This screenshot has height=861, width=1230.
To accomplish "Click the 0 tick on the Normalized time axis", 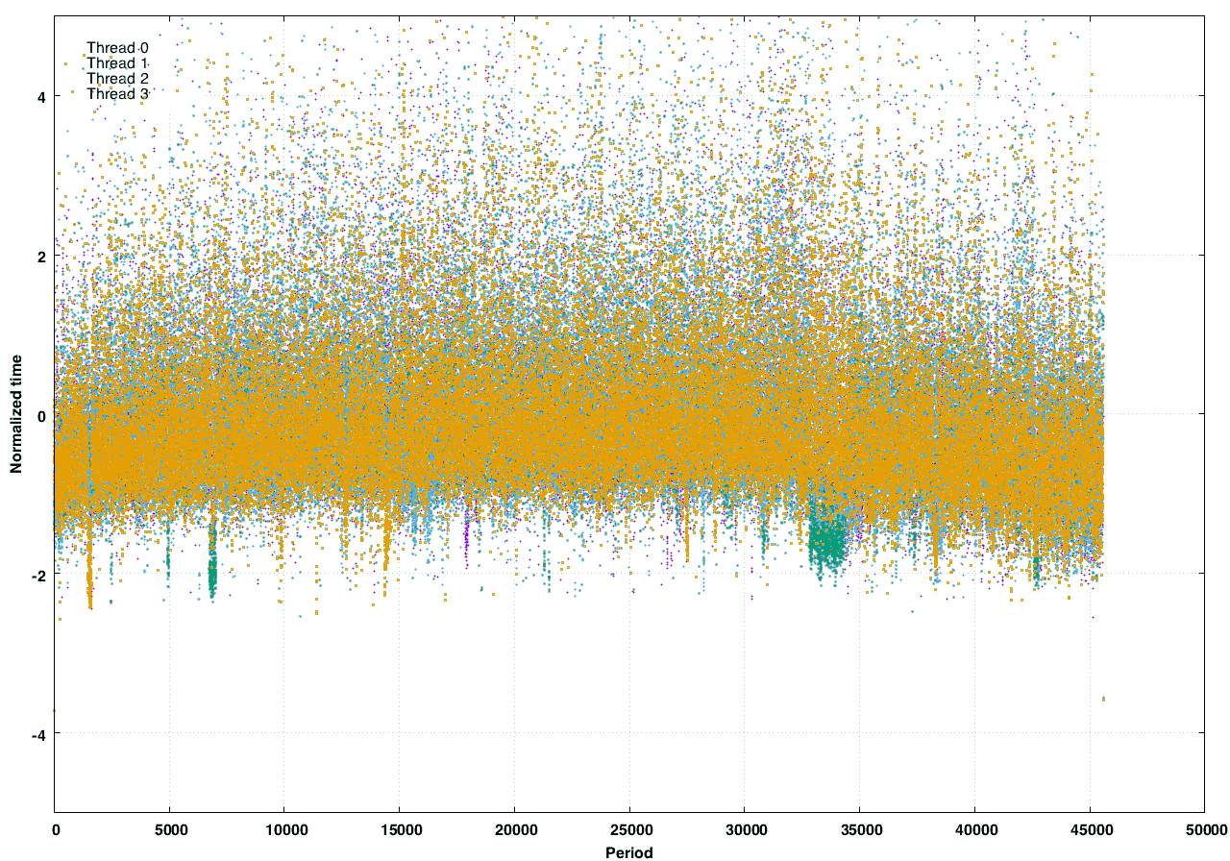I will (42, 415).
